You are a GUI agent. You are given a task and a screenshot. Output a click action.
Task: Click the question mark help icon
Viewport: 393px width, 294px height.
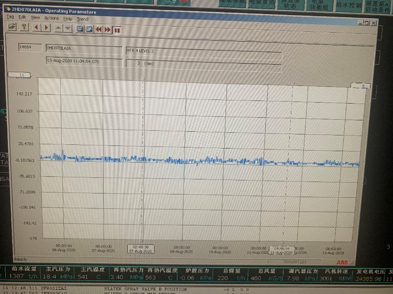tap(24, 28)
